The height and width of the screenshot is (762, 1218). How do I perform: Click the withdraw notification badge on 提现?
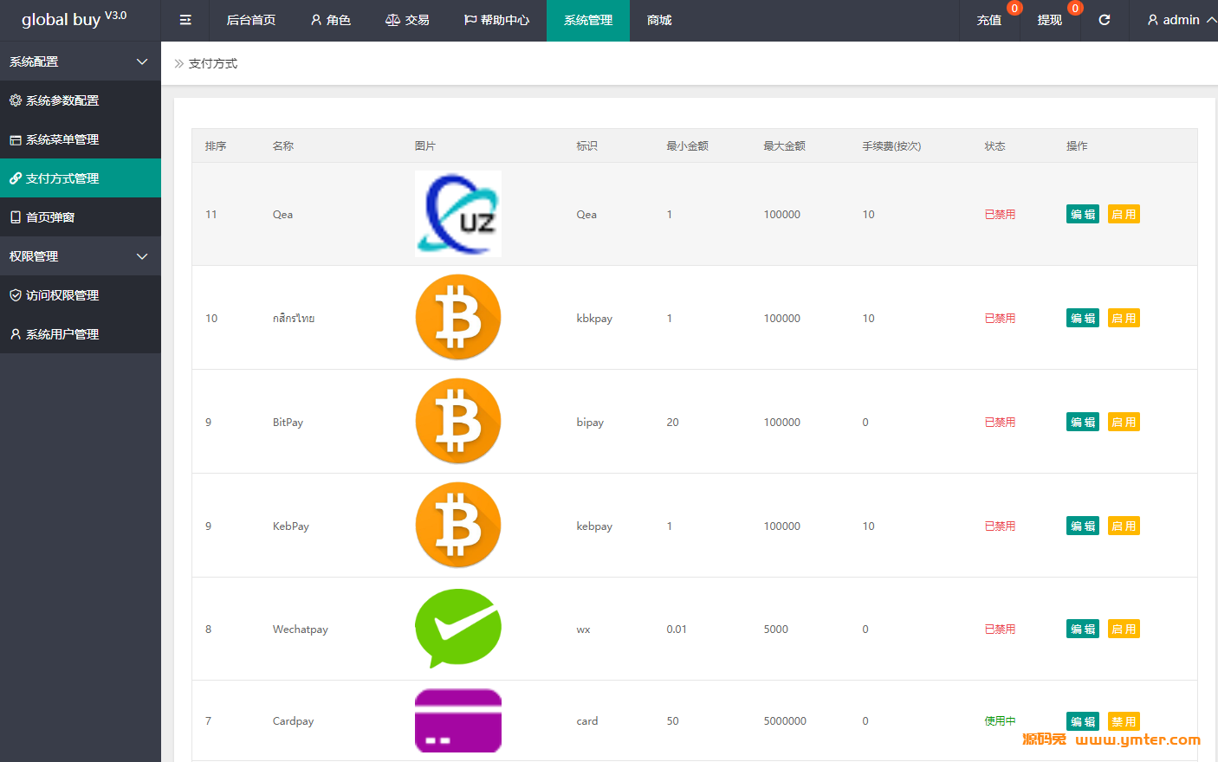pyautogui.click(x=1075, y=9)
